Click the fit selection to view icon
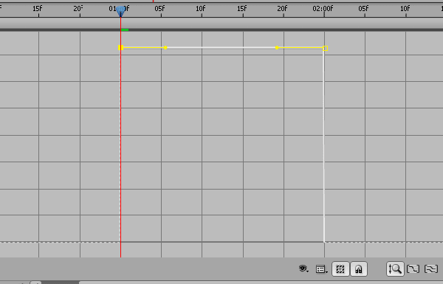Image resolution: width=443 pixels, height=284 pixels. point(413,269)
